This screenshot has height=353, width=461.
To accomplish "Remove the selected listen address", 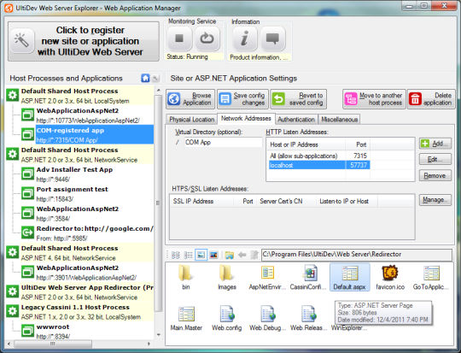I will [x=435, y=176].
